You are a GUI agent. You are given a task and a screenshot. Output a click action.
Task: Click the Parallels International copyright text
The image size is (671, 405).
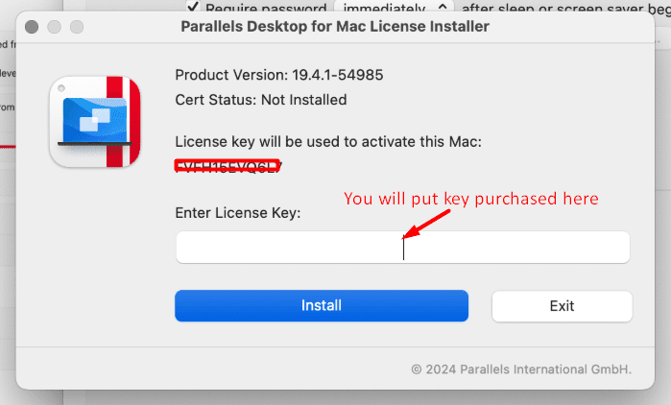[521, 368]
